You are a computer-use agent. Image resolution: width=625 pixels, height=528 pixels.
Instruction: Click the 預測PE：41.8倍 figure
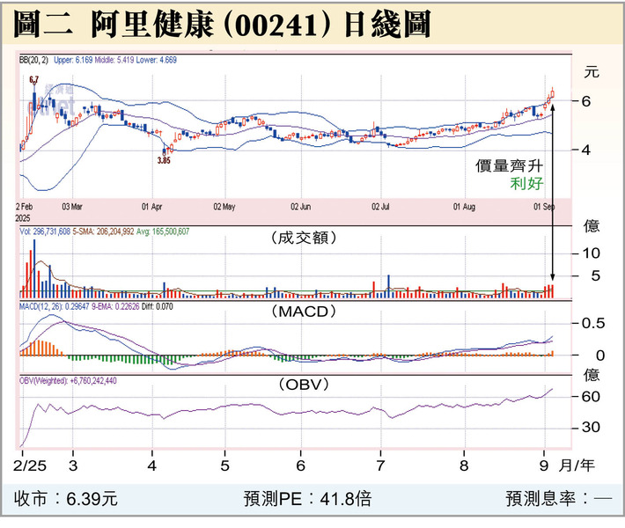click(307, 499)
